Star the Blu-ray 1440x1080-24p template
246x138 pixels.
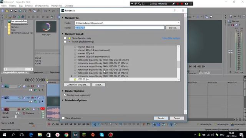[x=75, y=60]
